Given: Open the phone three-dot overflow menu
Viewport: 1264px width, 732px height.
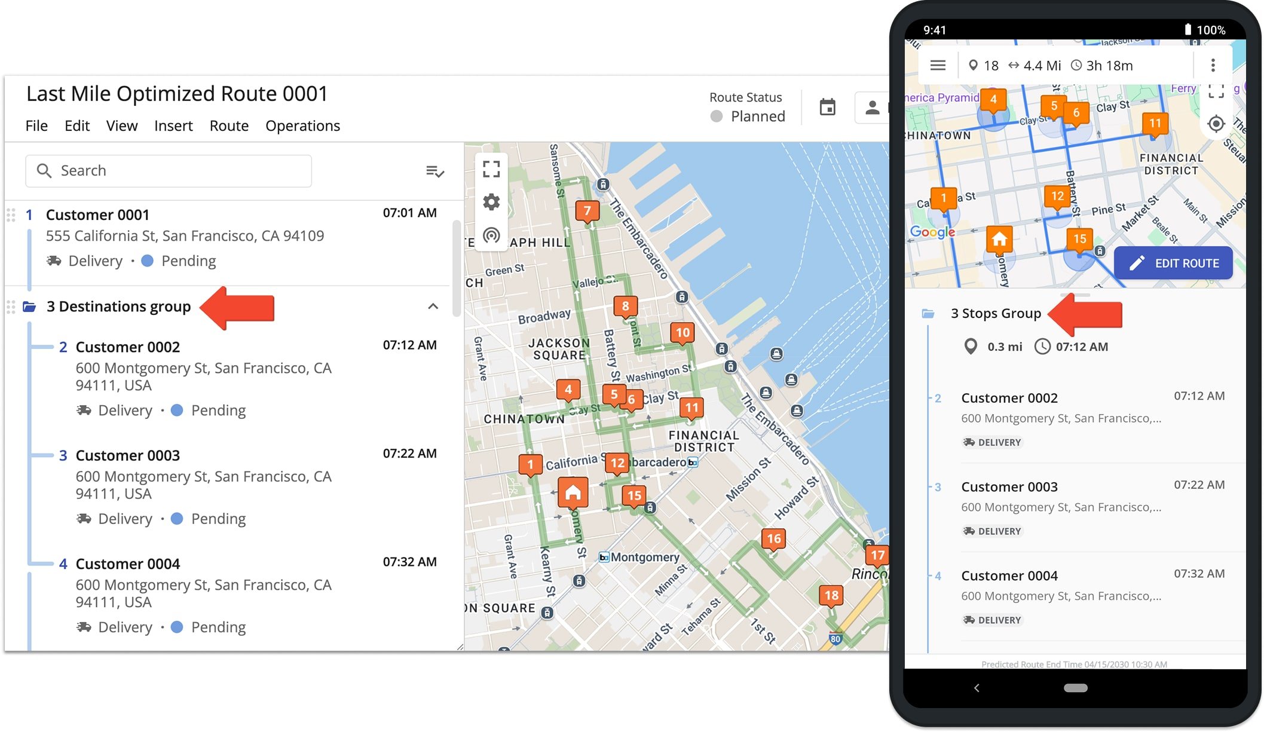Looking at the screenshot, I should [1213, 65].
